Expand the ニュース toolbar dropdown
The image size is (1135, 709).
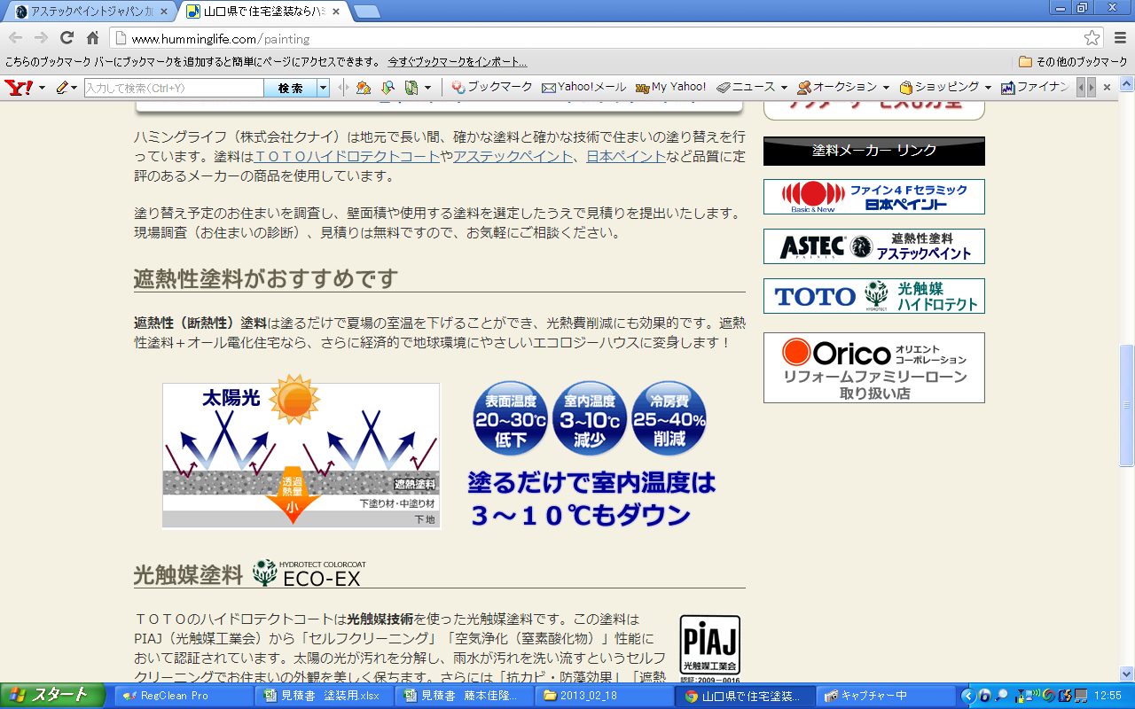(x=783, y=87)
